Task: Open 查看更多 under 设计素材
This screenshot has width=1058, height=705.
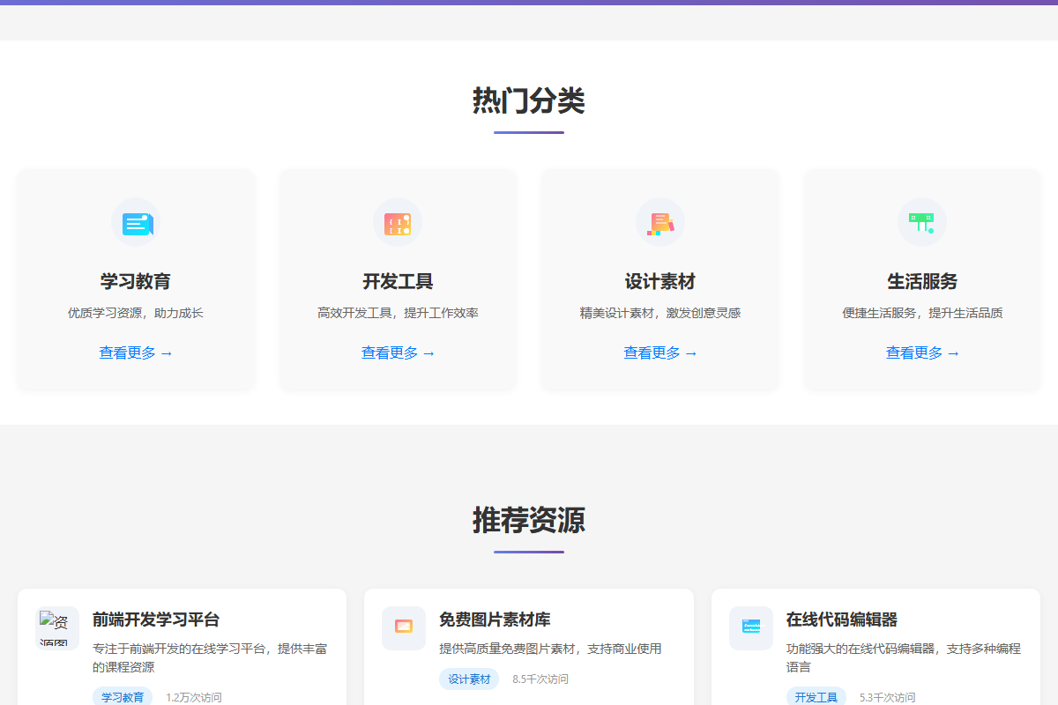Action: coord(660,352)
